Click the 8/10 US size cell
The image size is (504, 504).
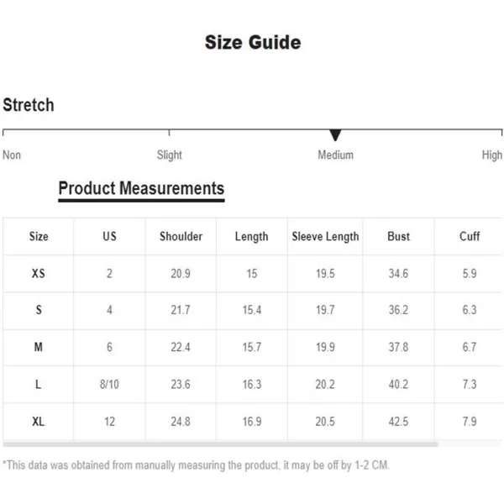(x=109, y=384)
